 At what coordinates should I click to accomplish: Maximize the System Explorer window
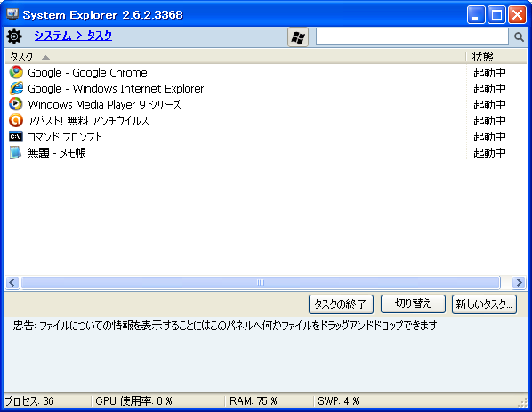coord(496,14)
